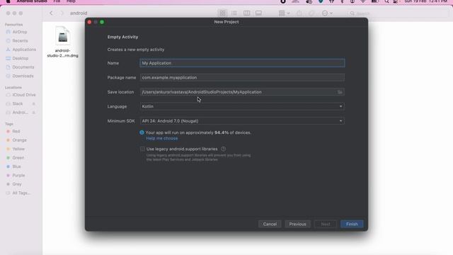Screen dimensions: 453x255
Task: Open the help icon next to legacy libraries
Action: click(224, 149)
